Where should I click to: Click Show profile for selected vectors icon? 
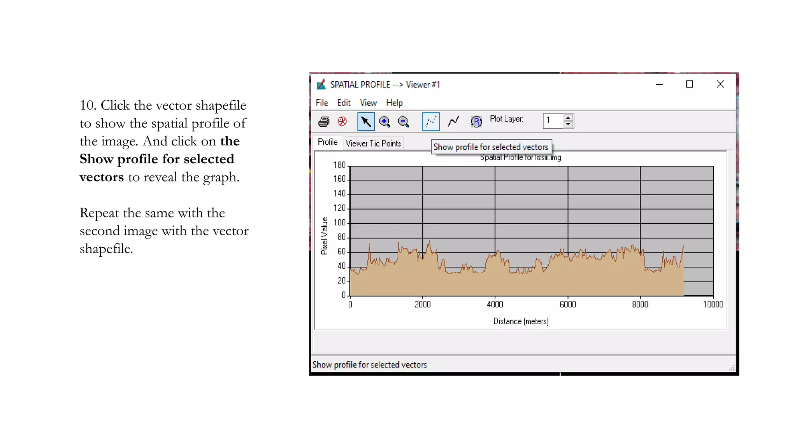[x=431, y=122]
